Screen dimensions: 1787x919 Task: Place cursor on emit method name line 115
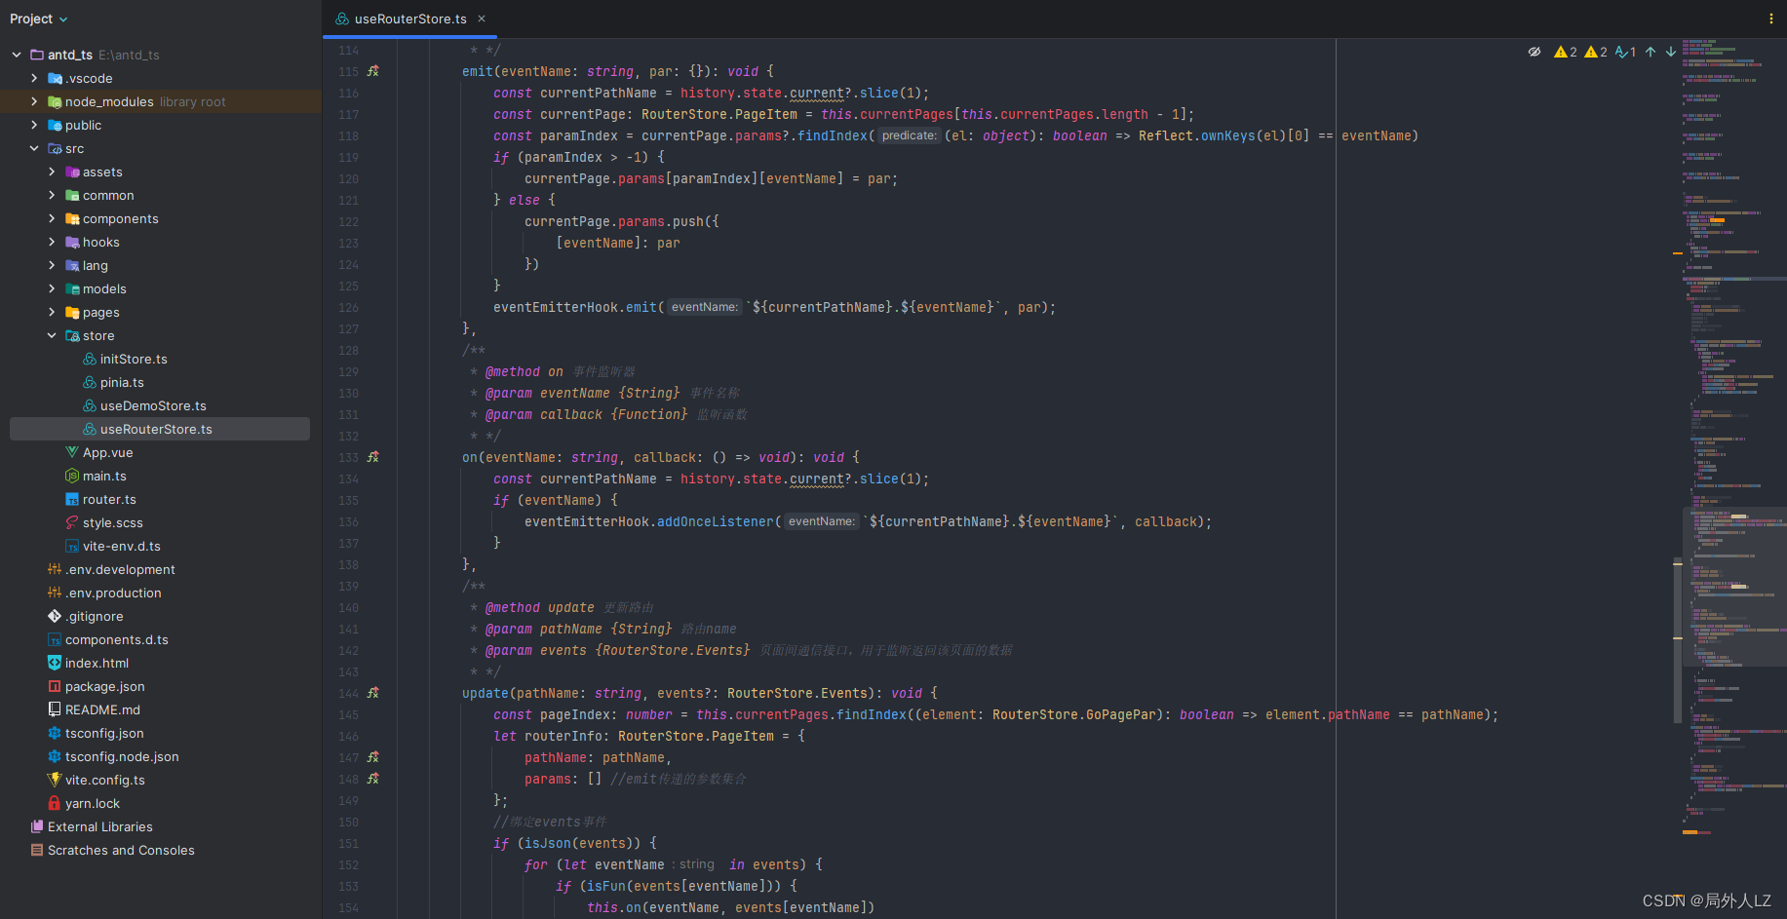478,71
